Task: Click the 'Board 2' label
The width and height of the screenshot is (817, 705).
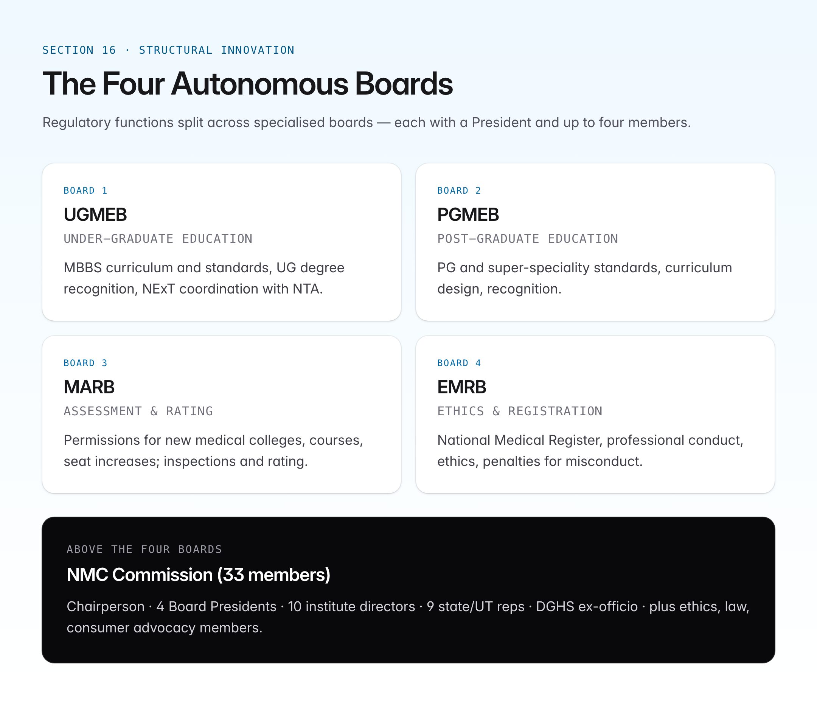Action: 459,191
